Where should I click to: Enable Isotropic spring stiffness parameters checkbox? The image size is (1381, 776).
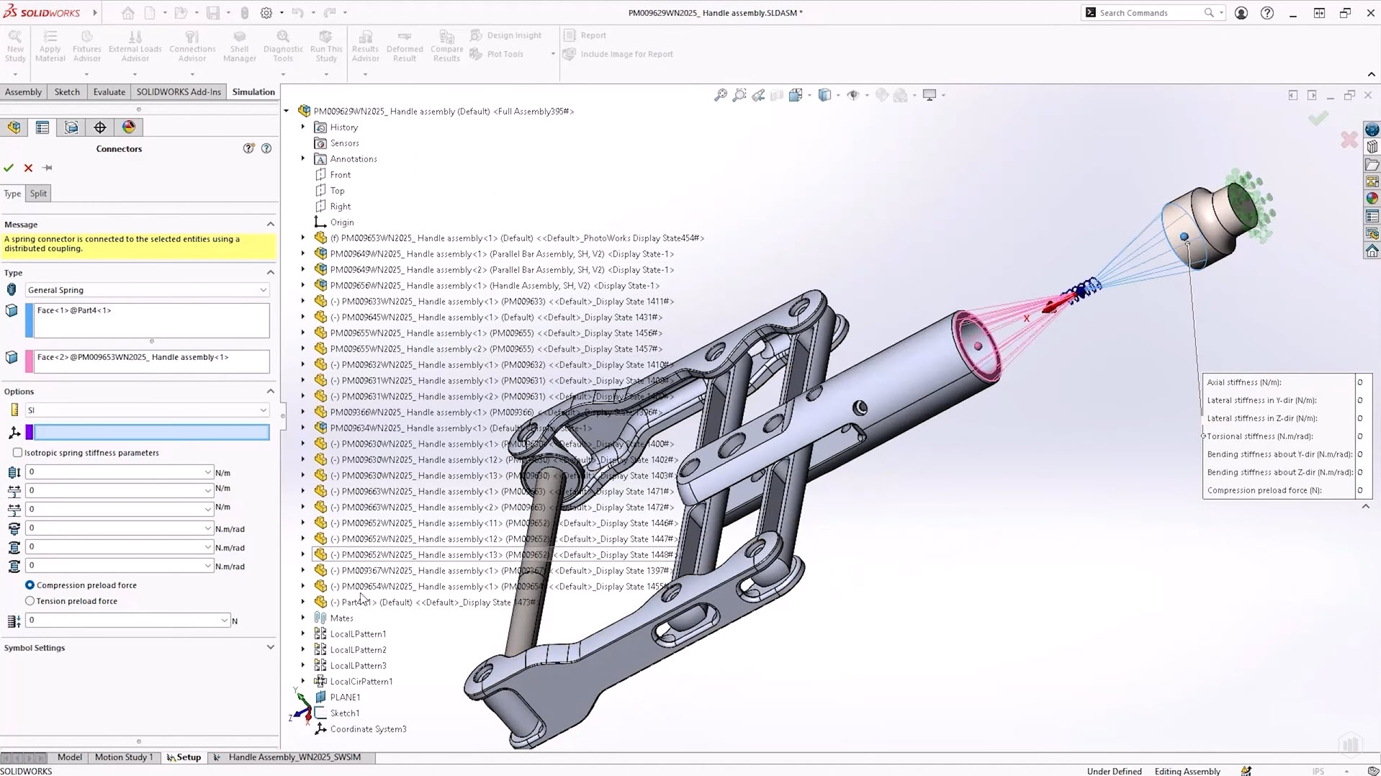[x=18, y=453]
